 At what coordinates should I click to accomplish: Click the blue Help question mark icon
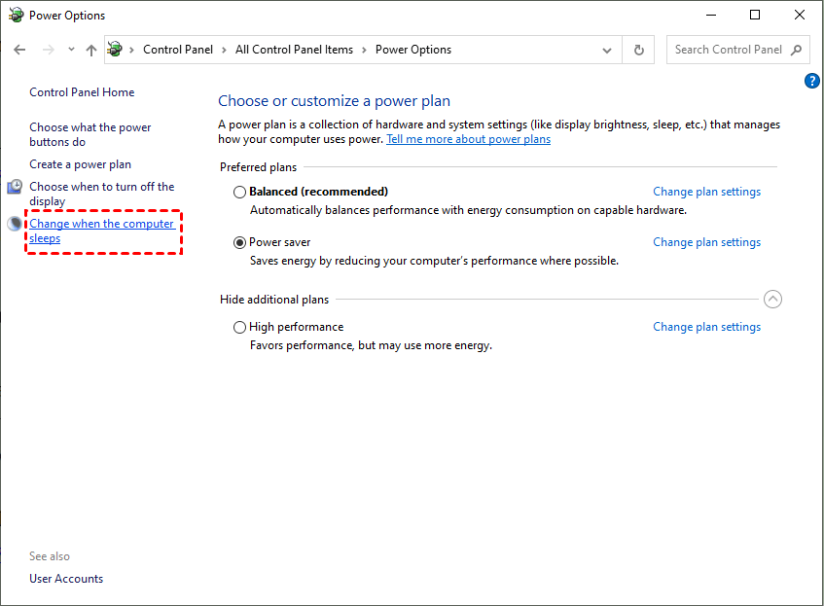[812, 81]
